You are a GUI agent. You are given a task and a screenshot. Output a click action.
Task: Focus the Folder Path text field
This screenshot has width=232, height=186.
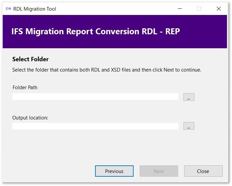click(95, 96)
